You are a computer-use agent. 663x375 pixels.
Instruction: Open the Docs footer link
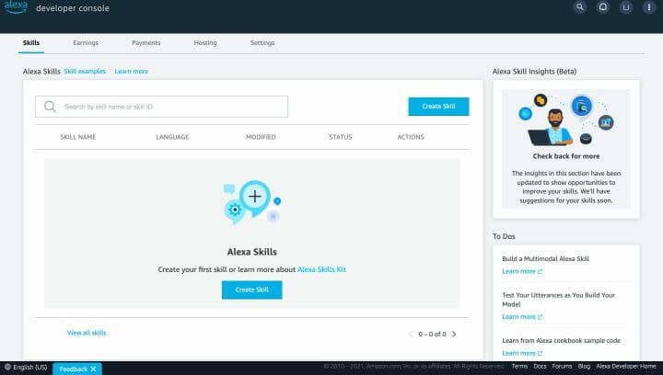540,366
